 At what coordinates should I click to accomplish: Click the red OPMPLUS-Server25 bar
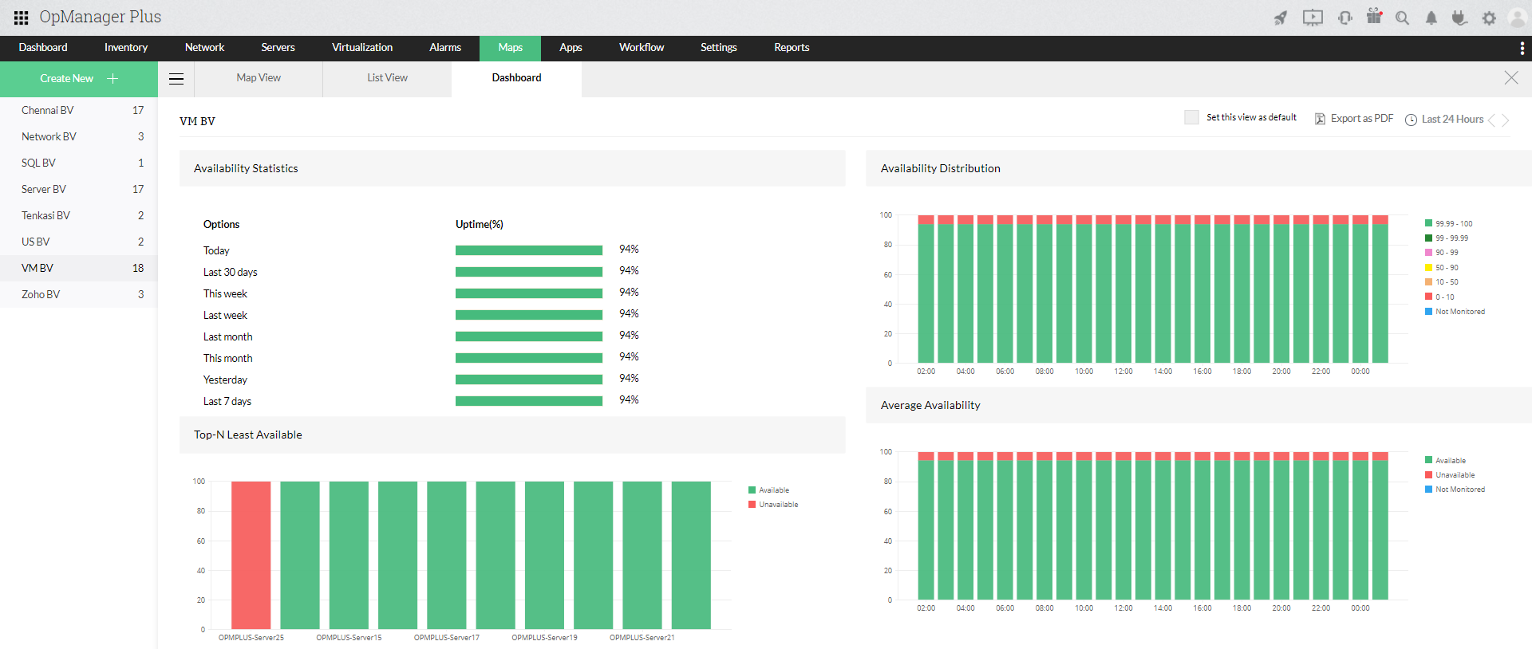[251, 555]
